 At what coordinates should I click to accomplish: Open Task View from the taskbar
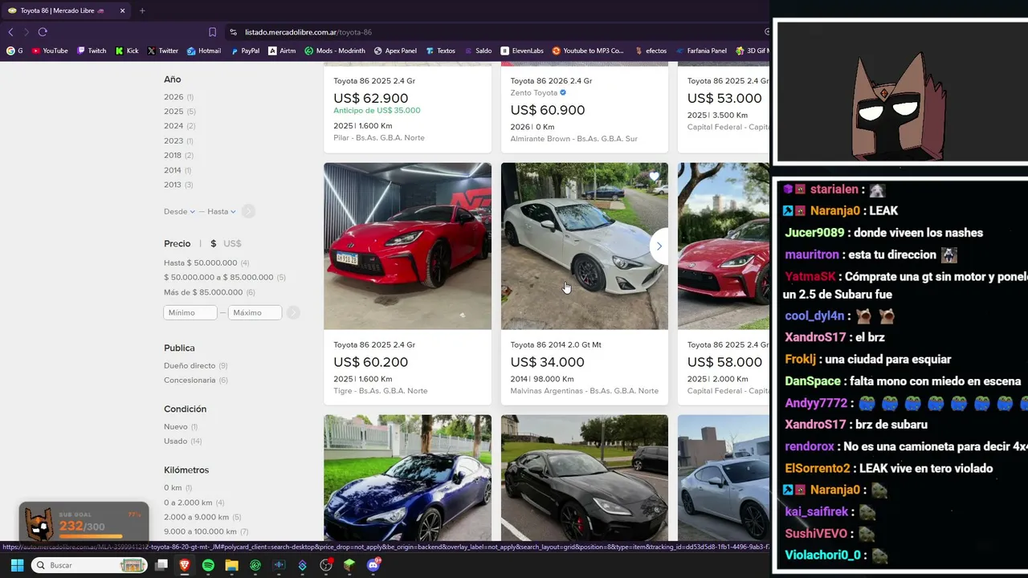coord(161,565)
